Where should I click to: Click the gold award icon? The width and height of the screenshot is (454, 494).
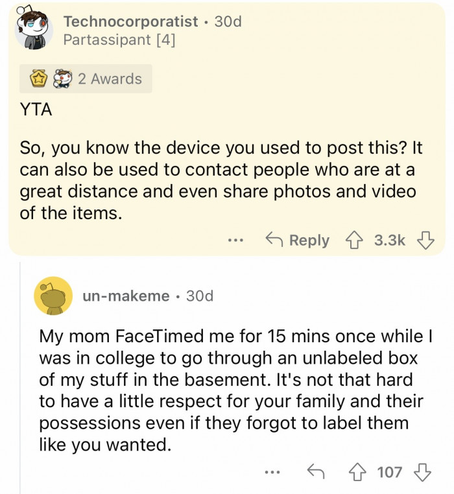(x=39, y=79)
